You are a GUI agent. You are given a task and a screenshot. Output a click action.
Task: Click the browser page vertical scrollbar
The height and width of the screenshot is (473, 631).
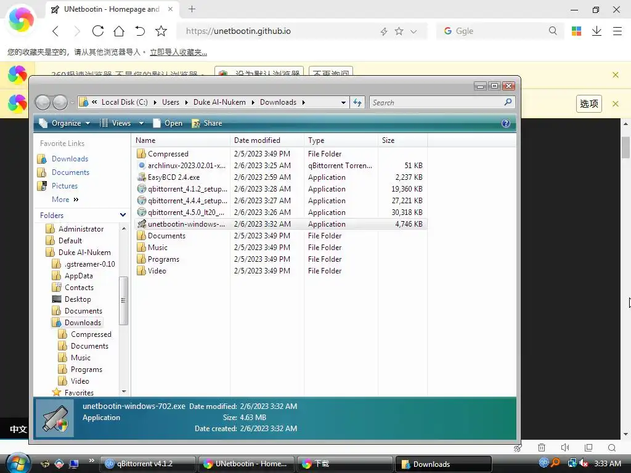click(625, 147)
